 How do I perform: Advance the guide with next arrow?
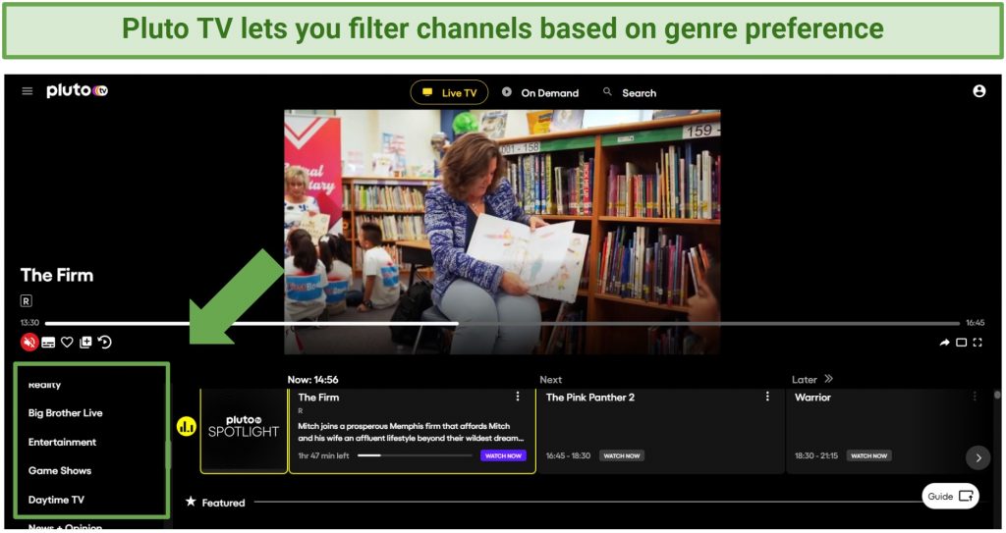(x=978, y=458)
